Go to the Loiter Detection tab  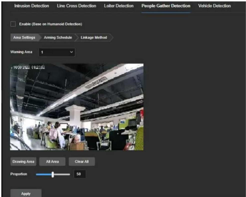pos(119,6)
